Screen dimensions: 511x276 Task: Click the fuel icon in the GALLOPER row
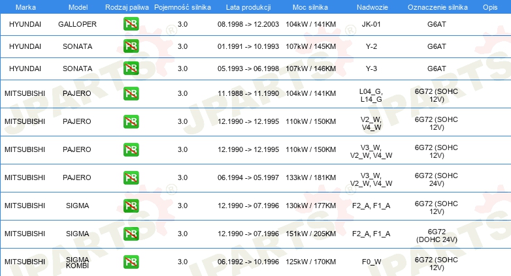pos(131,24)
